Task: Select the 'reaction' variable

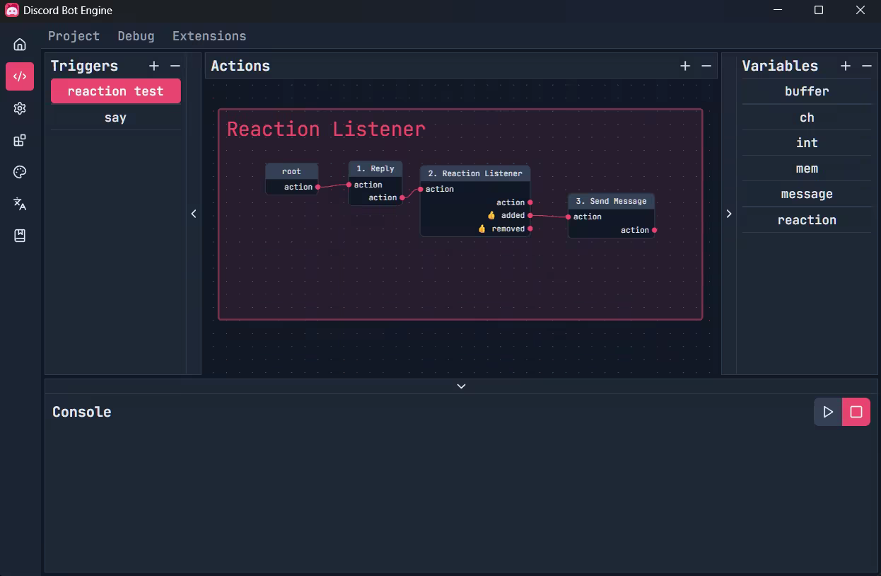Action: [x=807, y=220]
